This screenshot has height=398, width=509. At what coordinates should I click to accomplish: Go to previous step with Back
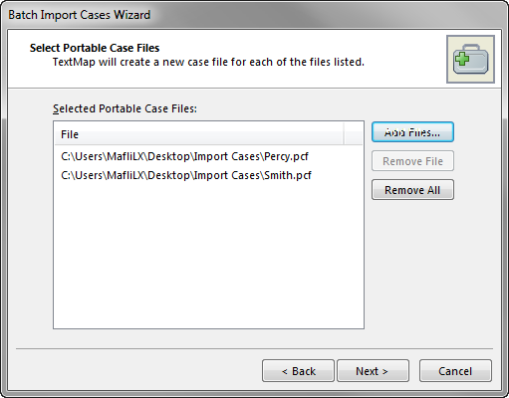pos(298,371)
